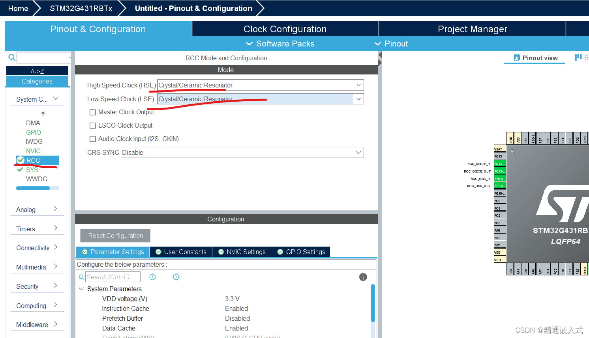This screenshot has height=338, width=589.
Task: Click Reset Configuration button
Action: pyautogui.click(x=115, y=236)
